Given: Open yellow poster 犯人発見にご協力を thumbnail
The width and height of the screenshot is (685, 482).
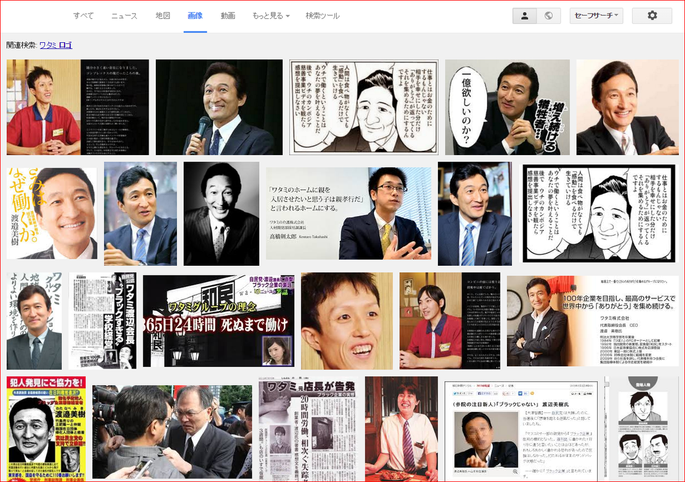Looking at the screenshot, I should coord(46,428).
